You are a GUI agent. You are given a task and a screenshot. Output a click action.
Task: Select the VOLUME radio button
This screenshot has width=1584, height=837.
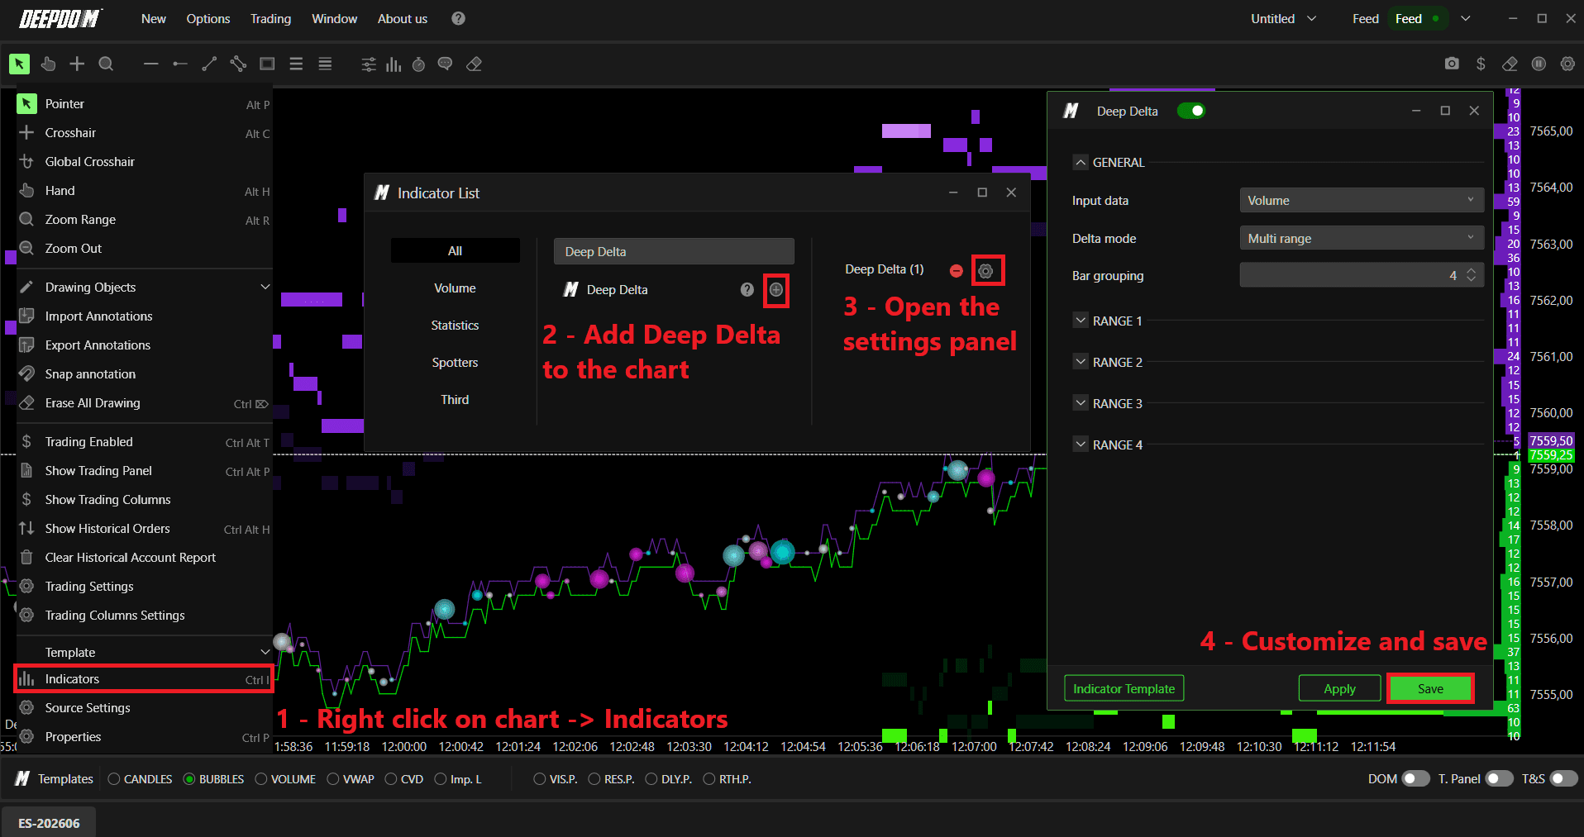tap(261, 778)
